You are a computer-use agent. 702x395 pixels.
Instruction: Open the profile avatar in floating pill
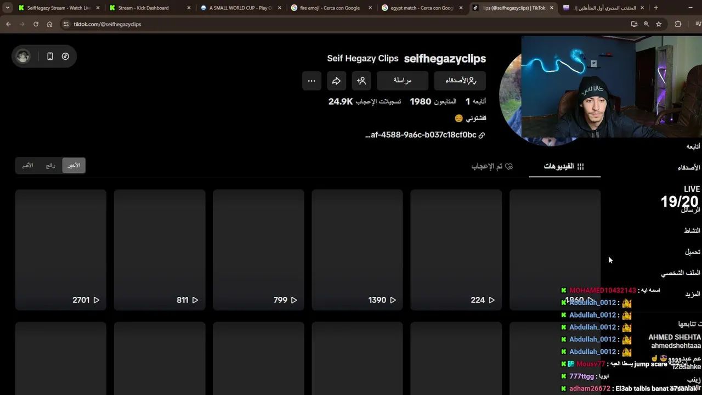tap(23, 56)
